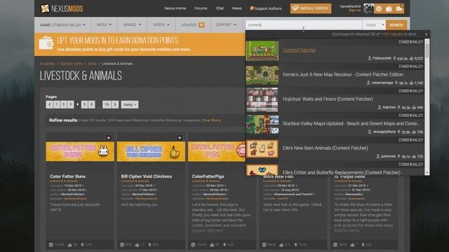Open Support Authors page

[x=266, y=8]
